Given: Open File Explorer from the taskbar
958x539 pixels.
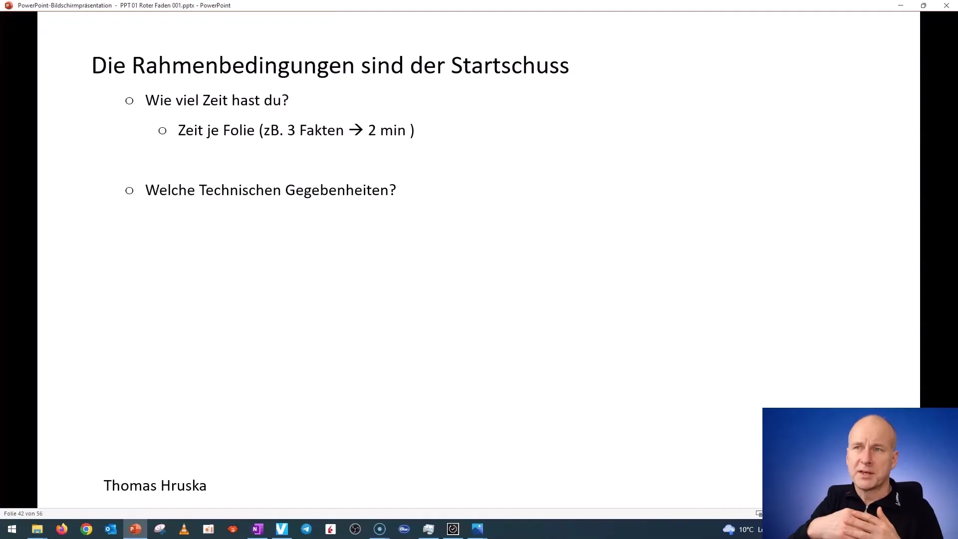Looking at the screenshot, I should tap(37, 529).
